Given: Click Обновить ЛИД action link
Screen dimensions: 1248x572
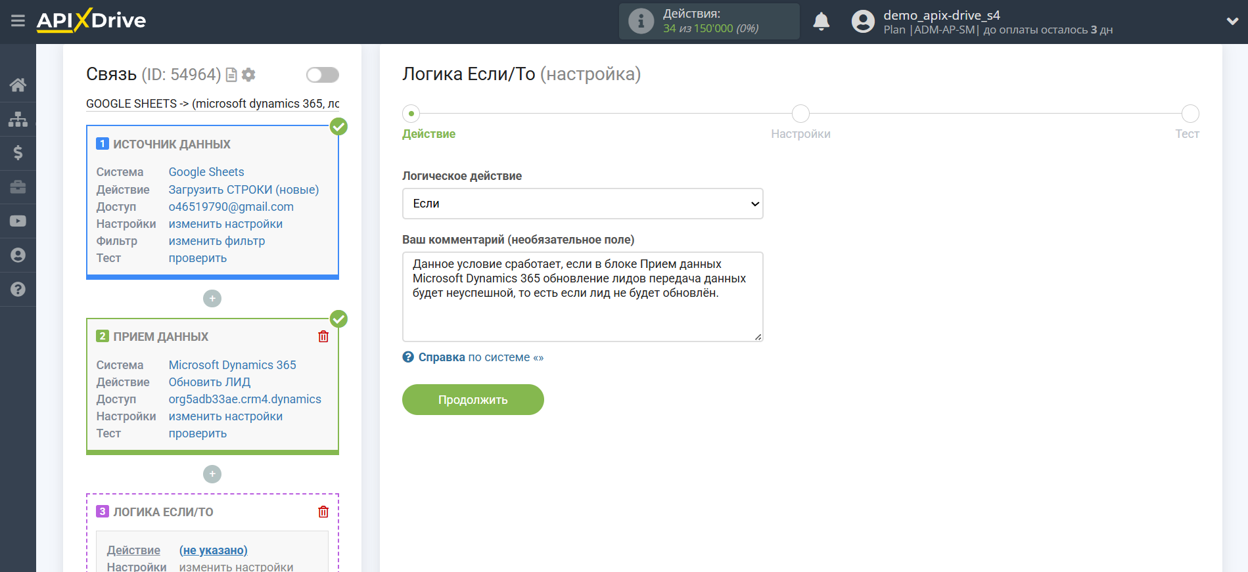Looking at the screenshot, I should 210,382.
